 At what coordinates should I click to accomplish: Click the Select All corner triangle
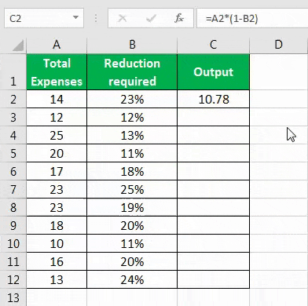pos(18,46)
